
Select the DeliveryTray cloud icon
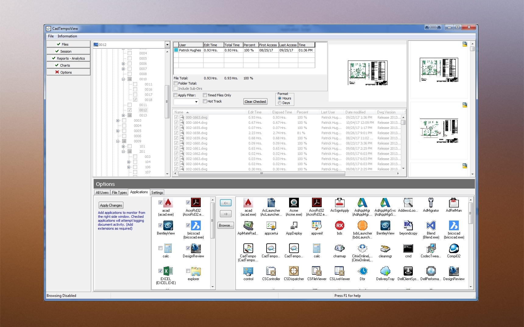pyautogui.click(x=385, y=271)
